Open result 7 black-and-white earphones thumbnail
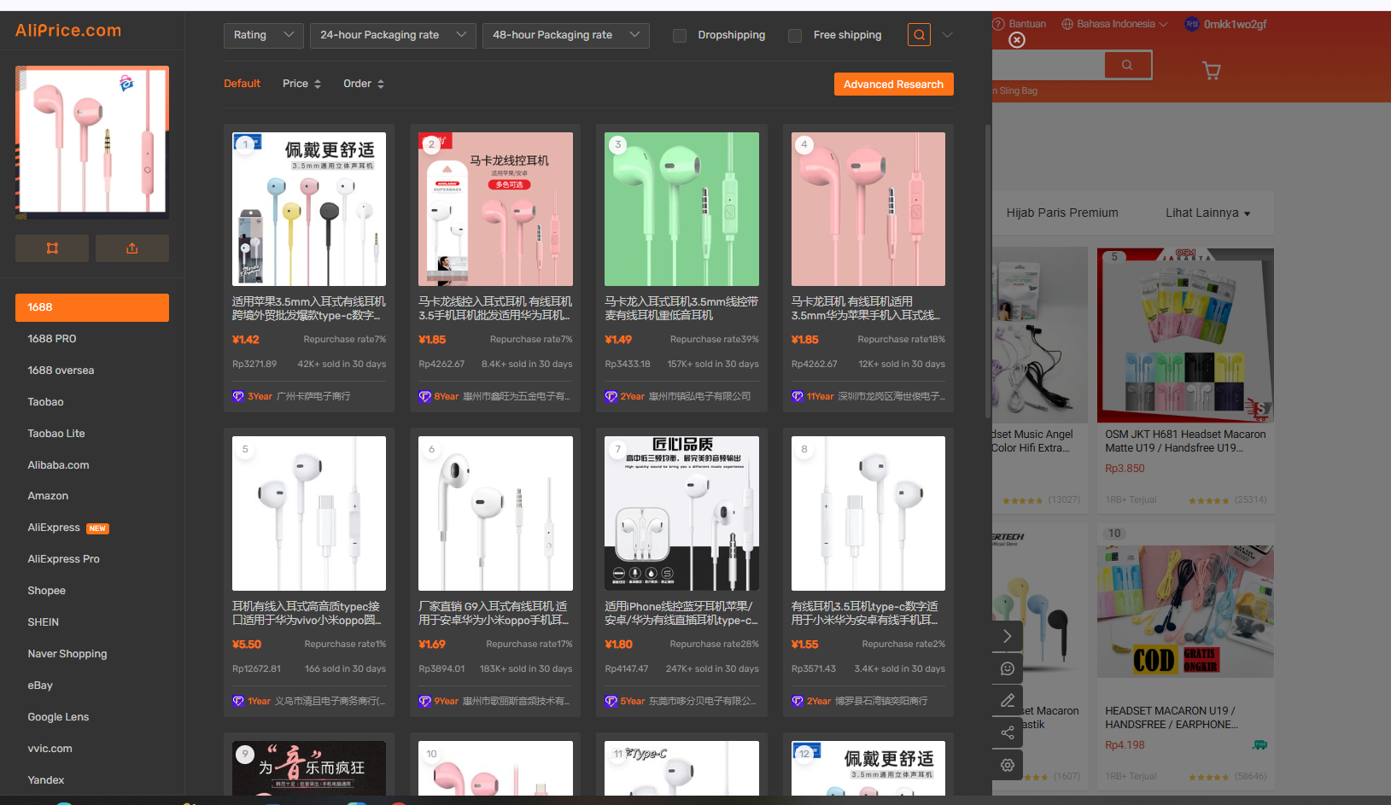The image size is (1391, 805). (x=681, y=513)
